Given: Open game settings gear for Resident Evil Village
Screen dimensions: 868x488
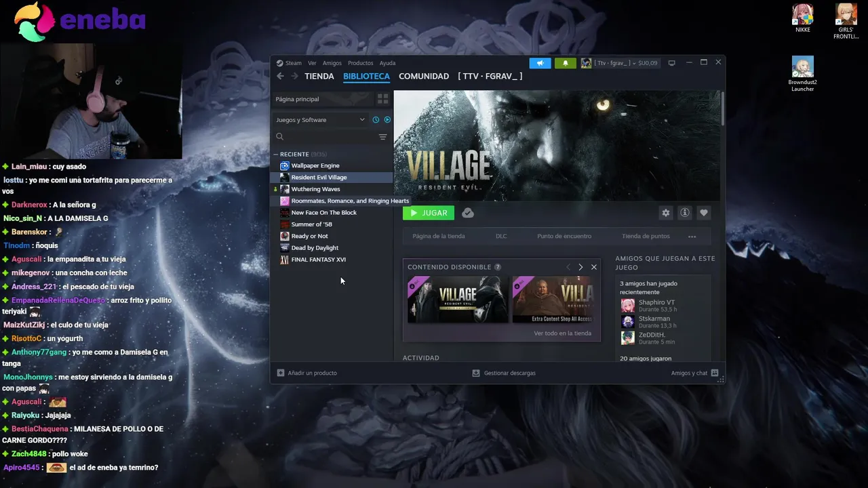Looking at the screenshot, I should 666,213.
